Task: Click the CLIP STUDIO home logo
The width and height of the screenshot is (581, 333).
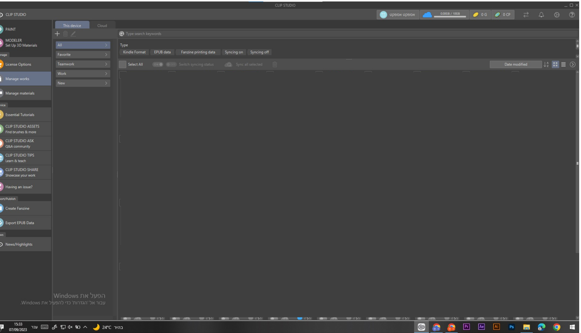Action: coord(13,15)
